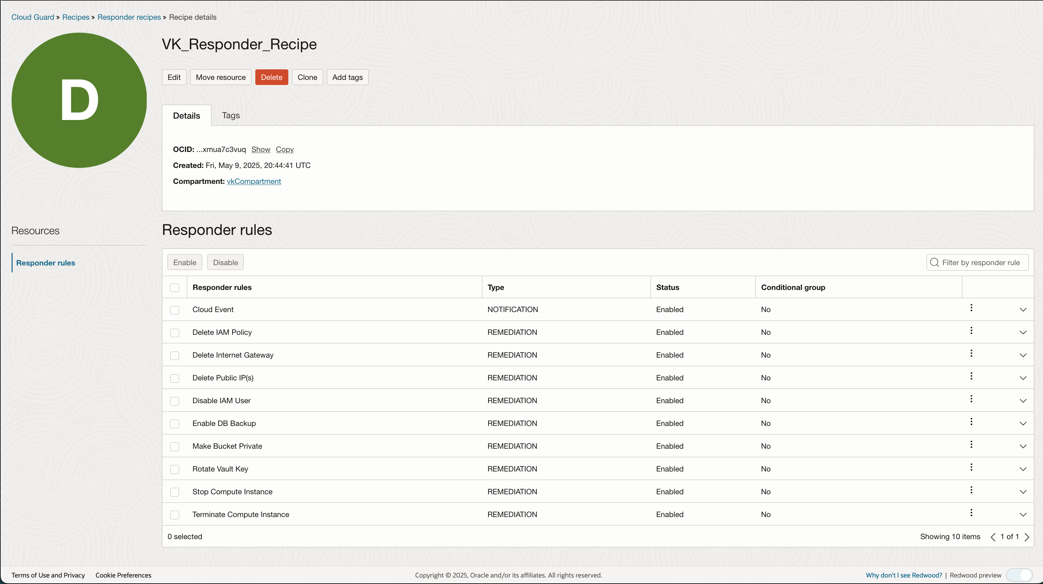Switch to the Tags tab
Viewport: 1043px width, 584px height.
tap(230, 116)
